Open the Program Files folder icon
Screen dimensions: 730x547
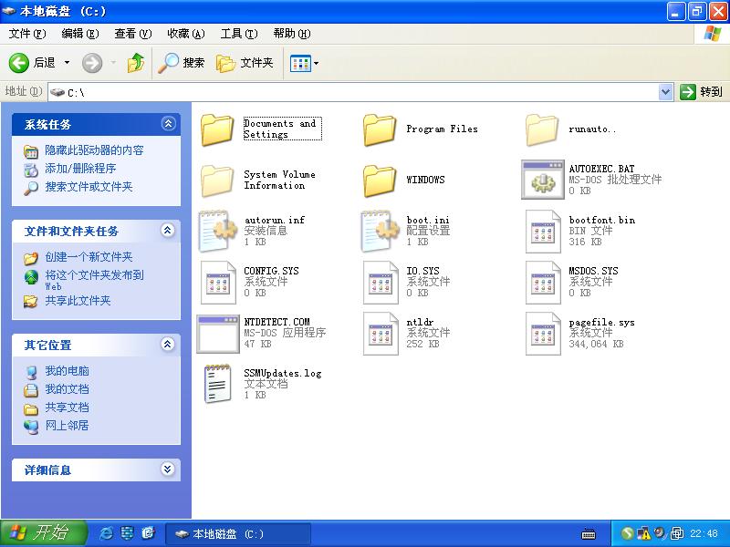(x=380, y=129)
